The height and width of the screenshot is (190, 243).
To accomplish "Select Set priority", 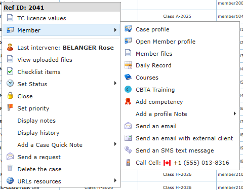I will [x=61, y=108].
